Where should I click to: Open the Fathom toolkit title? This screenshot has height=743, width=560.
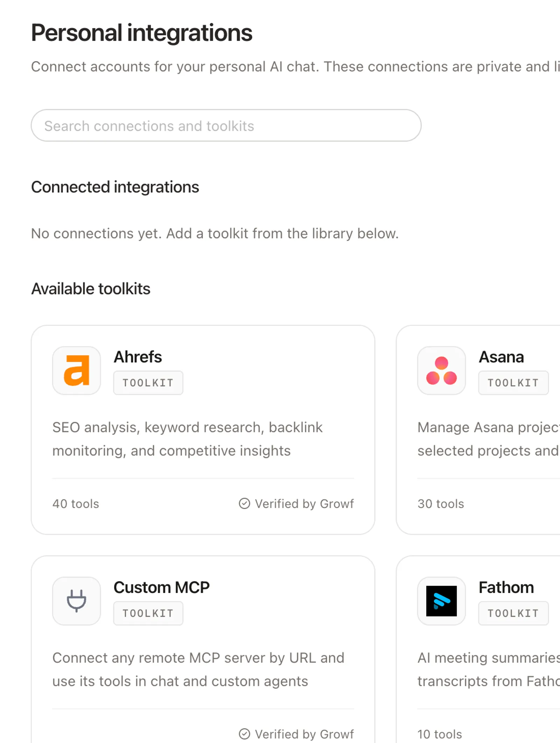506,587
